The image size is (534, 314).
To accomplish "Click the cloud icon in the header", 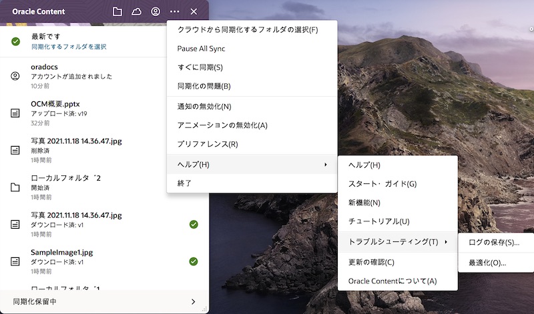I will pyautogui.click(x=136, y=11).
